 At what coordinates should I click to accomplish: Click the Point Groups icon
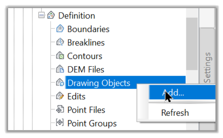pyautogui.click(x=60, y=122)
